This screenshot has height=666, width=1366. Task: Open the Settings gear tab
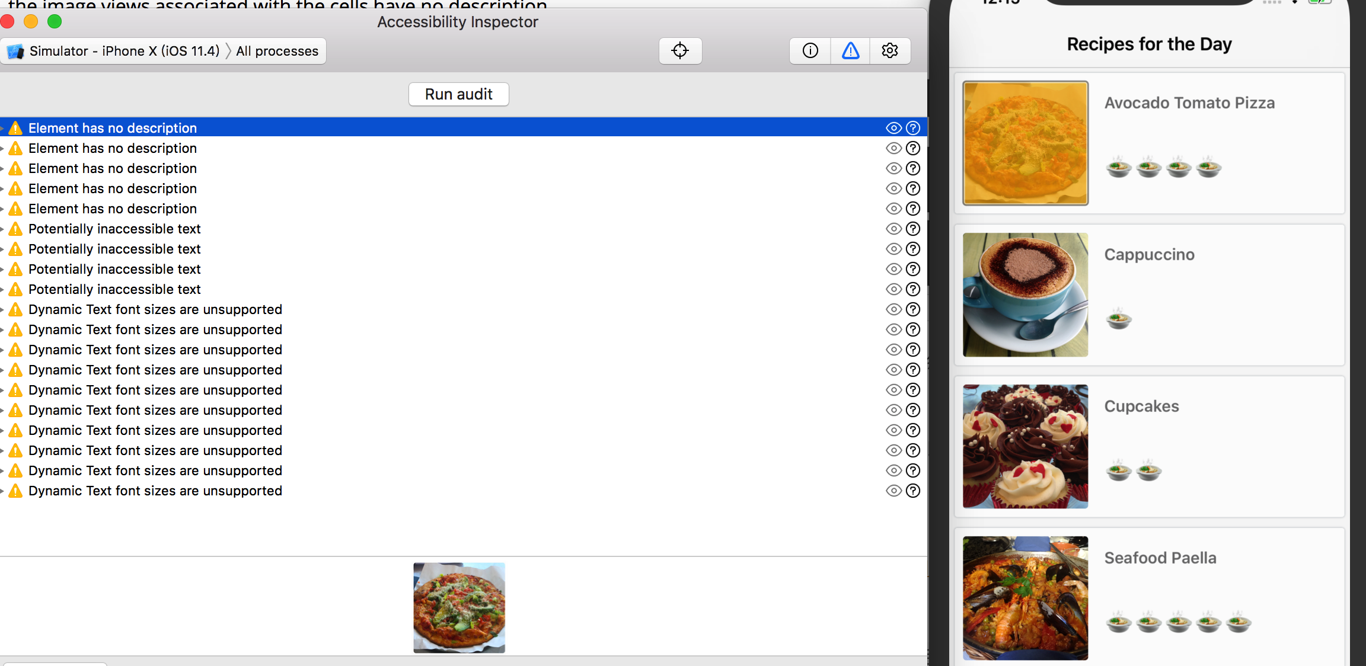click(889, 51)
